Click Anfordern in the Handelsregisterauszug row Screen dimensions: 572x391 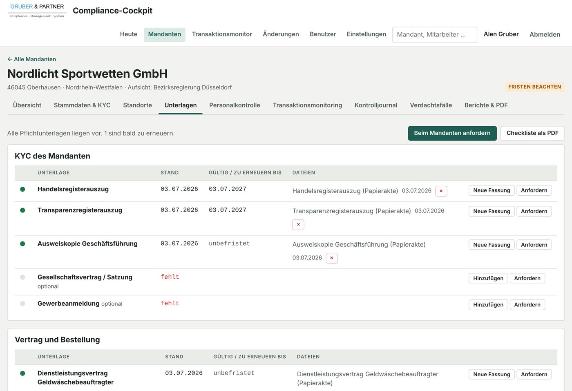[534, 190]
